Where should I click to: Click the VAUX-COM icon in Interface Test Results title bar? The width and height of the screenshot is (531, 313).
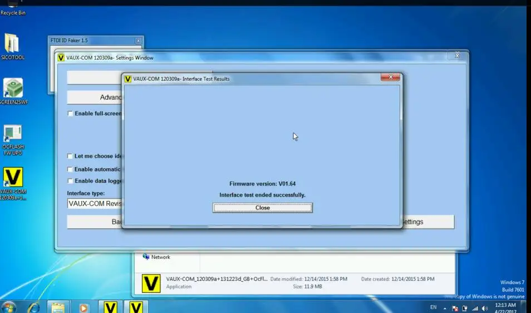127,79
